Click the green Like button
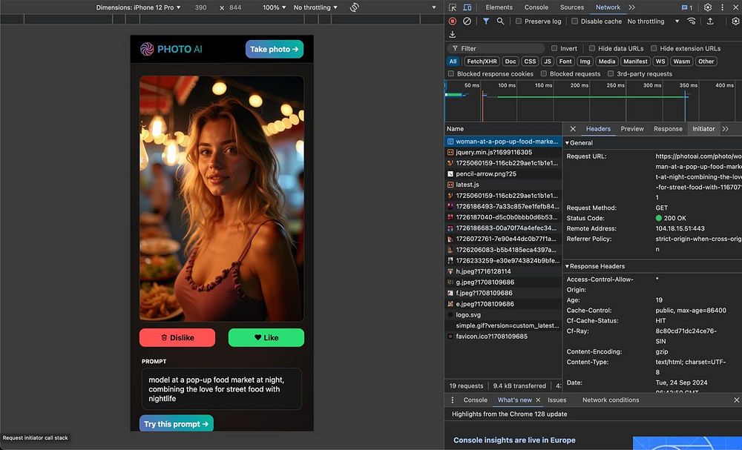Image resolution: width=742 pixels, height=450 pixels. 266,337
